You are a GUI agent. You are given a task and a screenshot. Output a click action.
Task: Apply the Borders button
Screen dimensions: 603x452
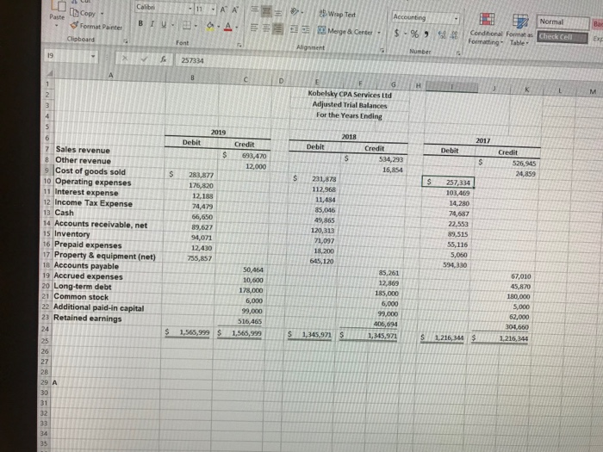pos(187,25)
